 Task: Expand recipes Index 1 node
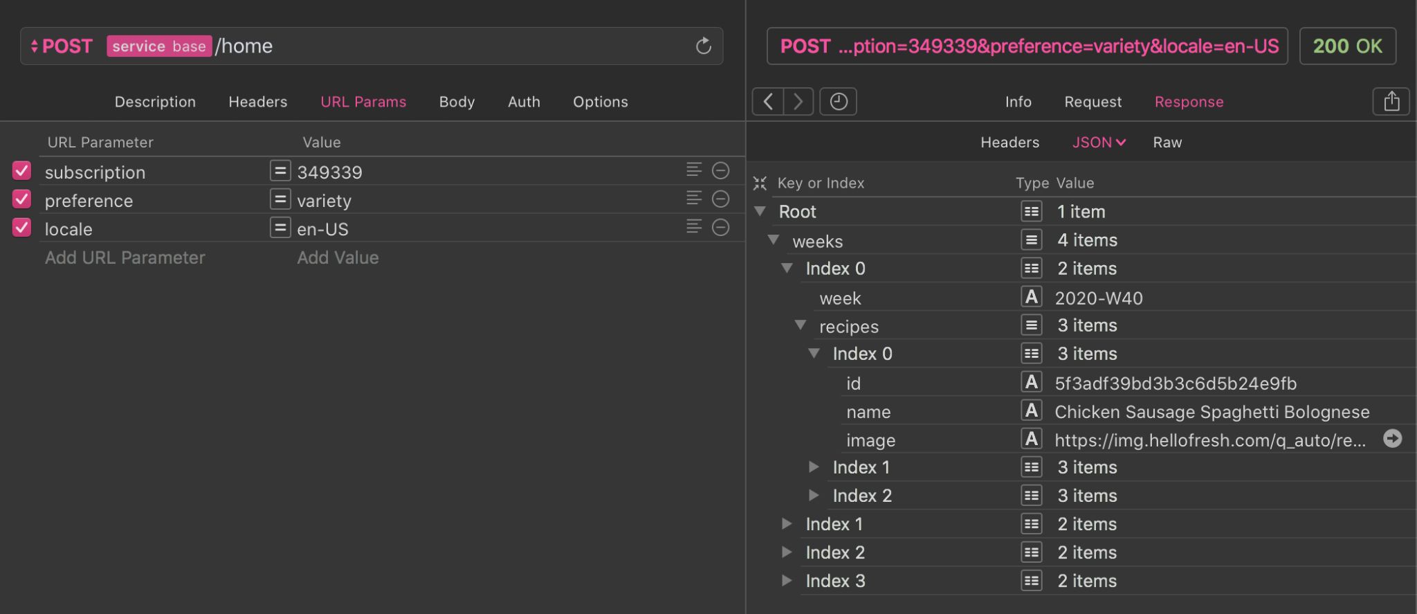(814, 467)
